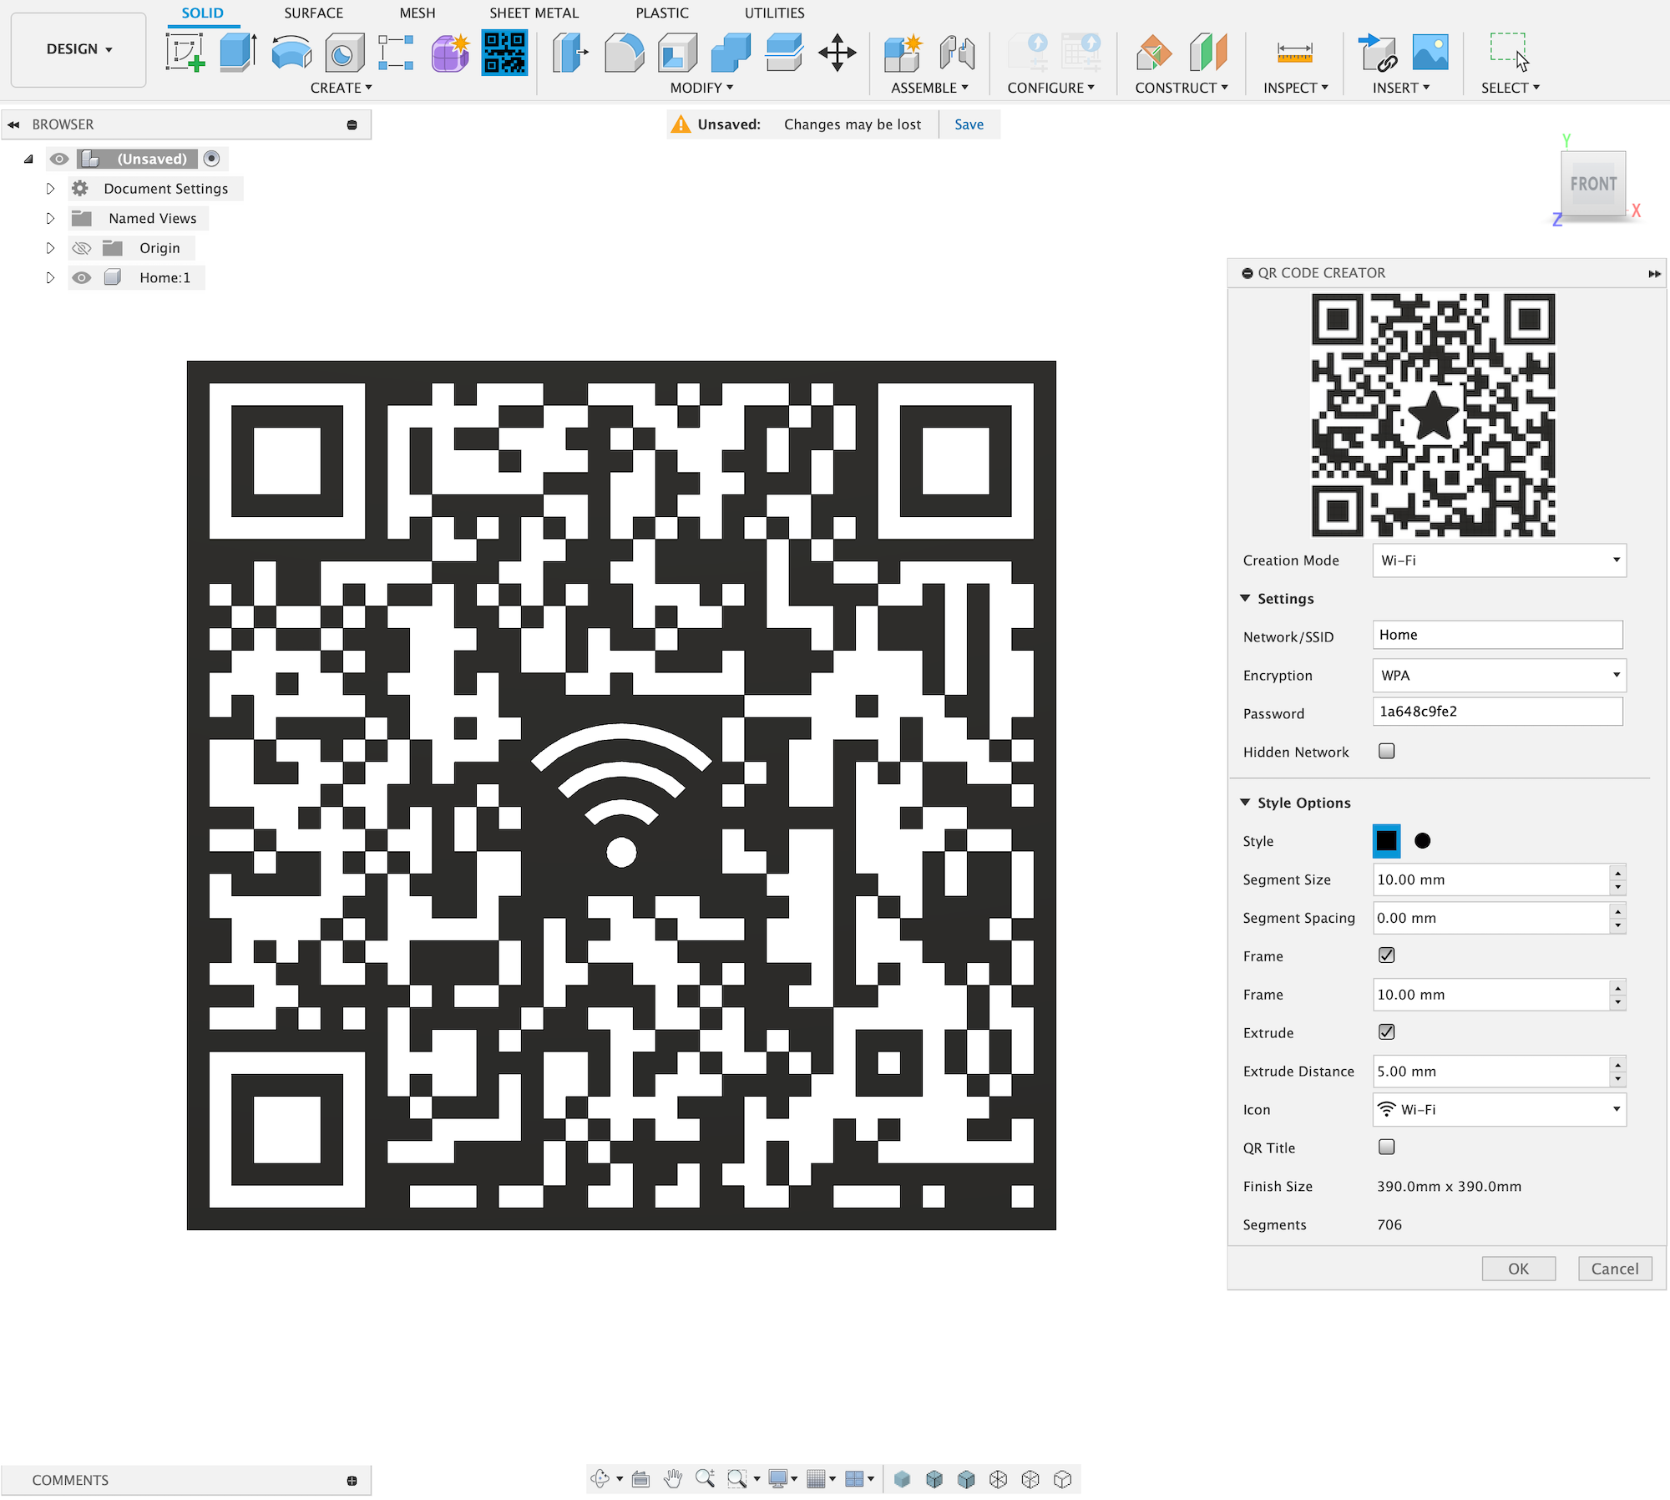
Task: Click the Measure tool icon
Action: [1294, 53]
